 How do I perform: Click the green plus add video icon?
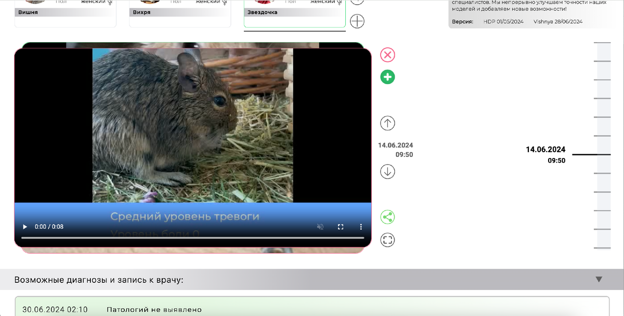[387, 77]
